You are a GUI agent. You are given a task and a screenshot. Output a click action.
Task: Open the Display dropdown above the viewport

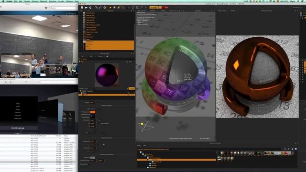coord(164,11)
